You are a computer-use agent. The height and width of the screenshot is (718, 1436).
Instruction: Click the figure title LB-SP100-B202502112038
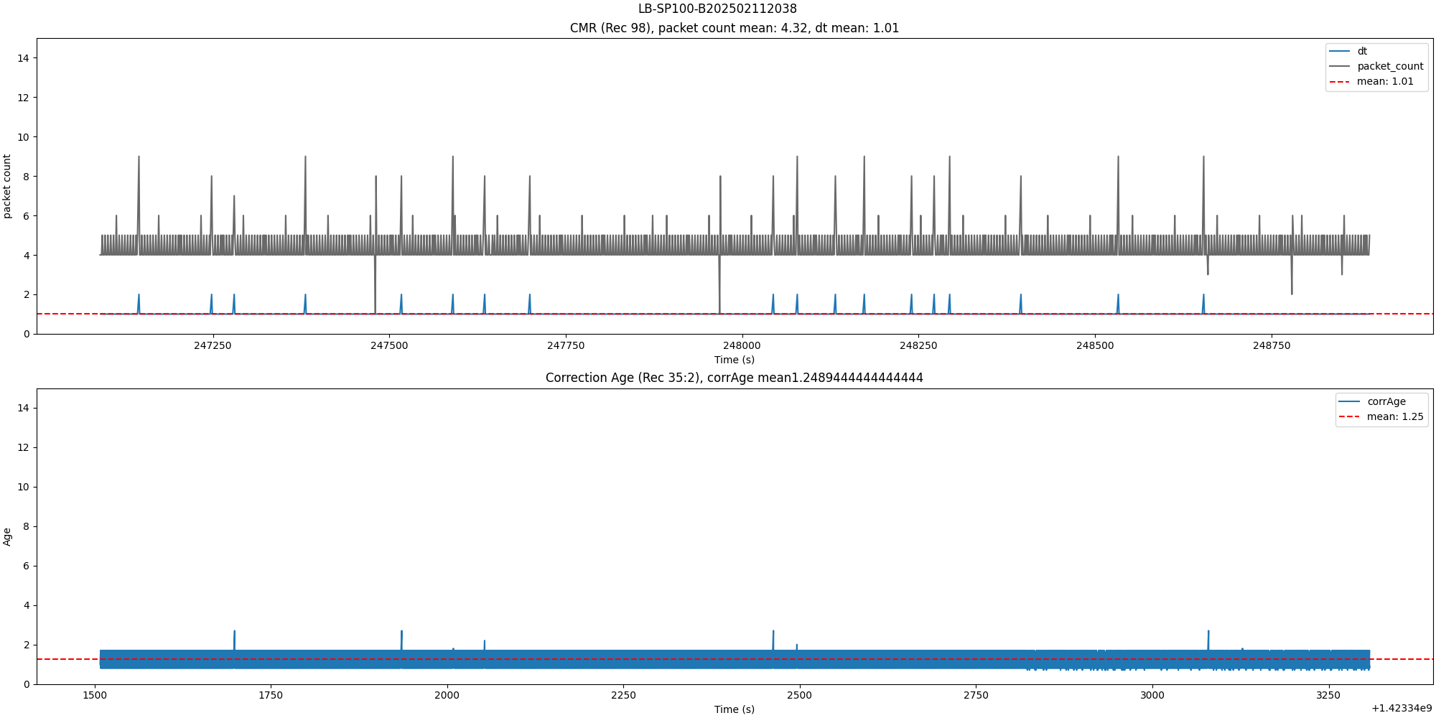[x=717, y=9]
